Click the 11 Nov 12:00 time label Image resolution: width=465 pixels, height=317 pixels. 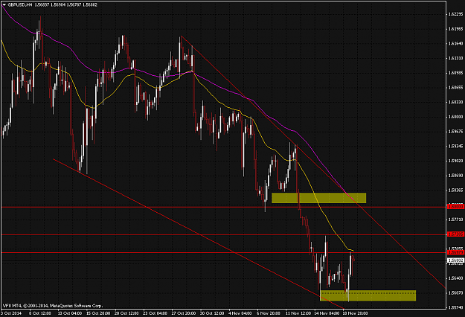point(298,313)
